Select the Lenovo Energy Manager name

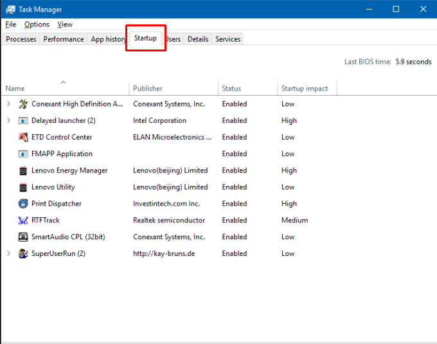coord(69,170)
